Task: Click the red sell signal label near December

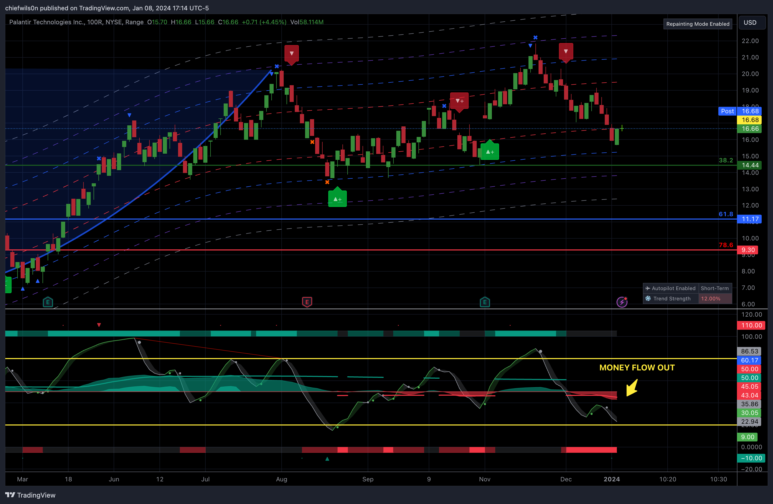Action: point(566,52)
